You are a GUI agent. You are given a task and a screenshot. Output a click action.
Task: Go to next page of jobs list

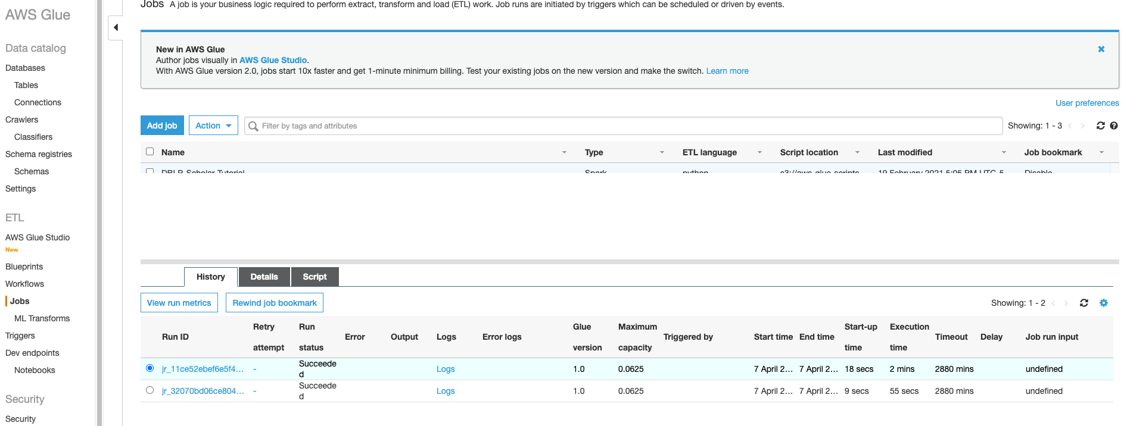1082,126
